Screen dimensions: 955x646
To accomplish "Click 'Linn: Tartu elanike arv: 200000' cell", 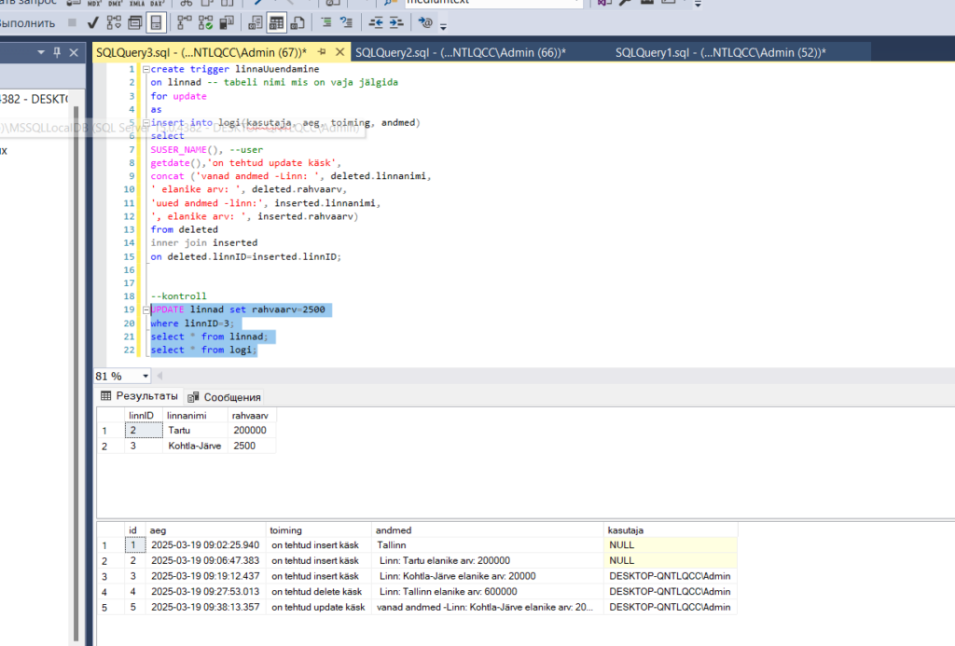I will (488, 561).
